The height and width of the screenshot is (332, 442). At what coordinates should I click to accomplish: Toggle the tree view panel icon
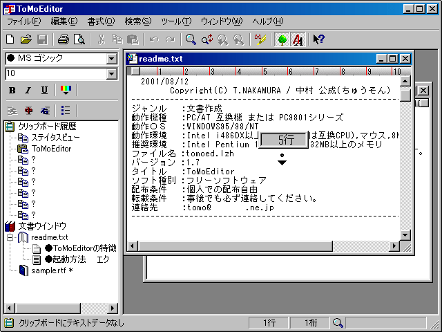click(282, 39)
